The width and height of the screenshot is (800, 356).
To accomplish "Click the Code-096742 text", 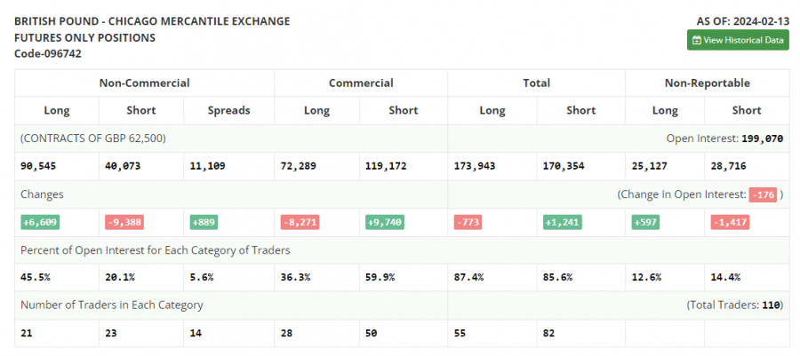I will [x=48, y=53].
